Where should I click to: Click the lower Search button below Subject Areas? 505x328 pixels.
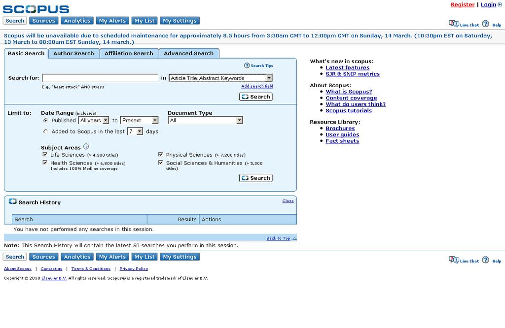256,178
